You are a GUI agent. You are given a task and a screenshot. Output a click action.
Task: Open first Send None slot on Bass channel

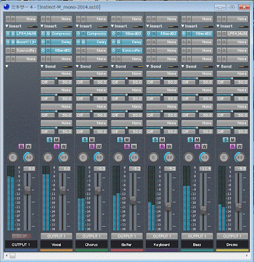click(197, 73)
